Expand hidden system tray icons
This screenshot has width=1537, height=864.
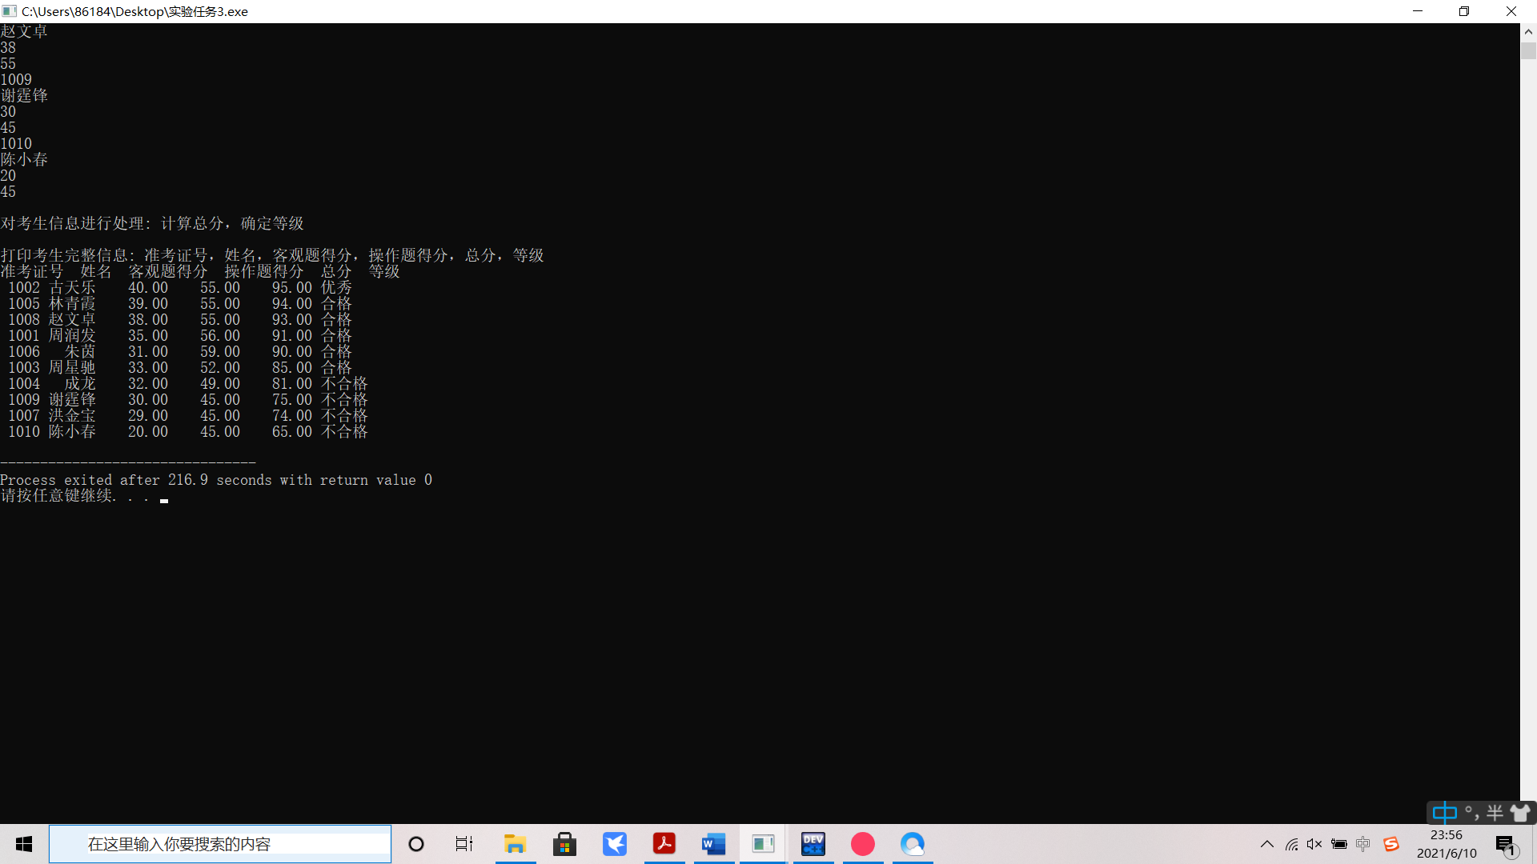coord(1266,844)
